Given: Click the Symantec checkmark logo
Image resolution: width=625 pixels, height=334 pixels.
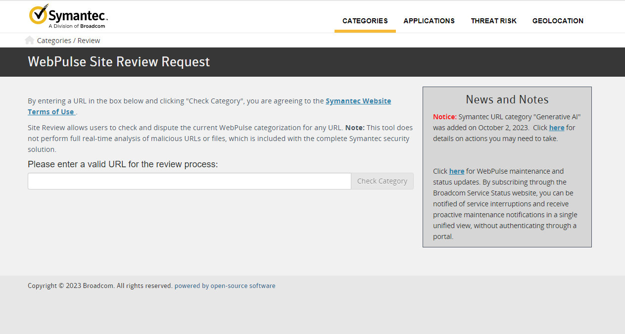Looking at the screenshot, I should [38, 14].
